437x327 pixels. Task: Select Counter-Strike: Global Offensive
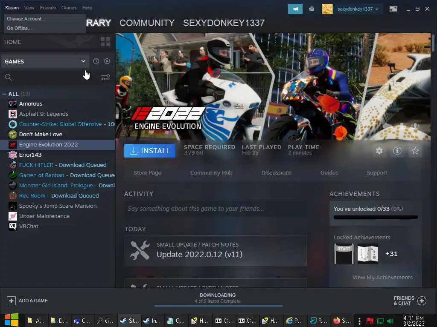[60, 124]
